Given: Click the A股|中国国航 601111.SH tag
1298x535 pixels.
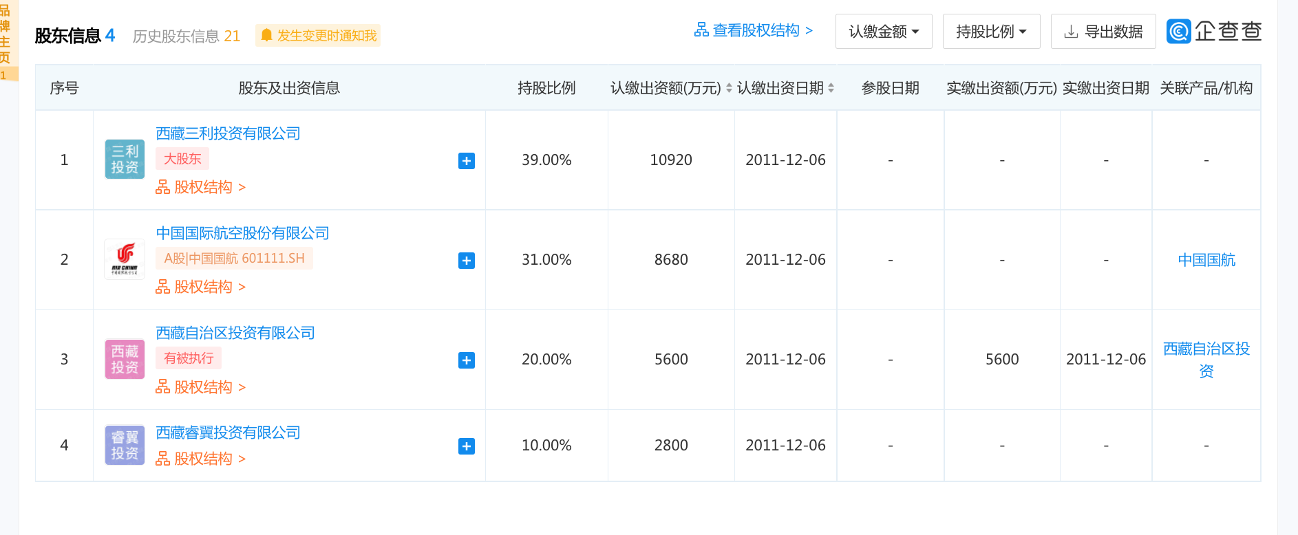Looking at the screenshot, I should 234,259.
